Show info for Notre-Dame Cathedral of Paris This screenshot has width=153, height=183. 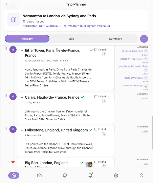pyautogui.click(x=146, y=70)
